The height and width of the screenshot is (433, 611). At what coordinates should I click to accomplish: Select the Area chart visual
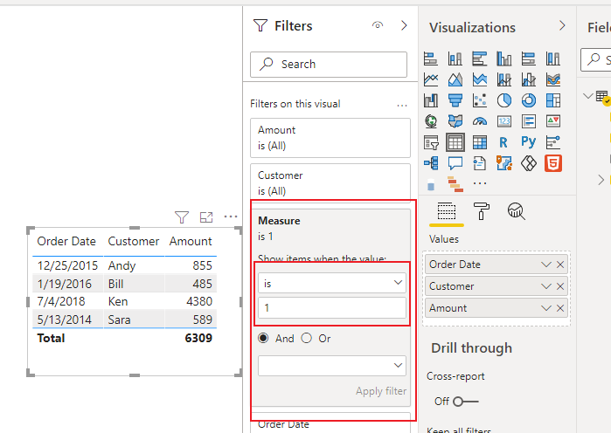click(455, 79)
